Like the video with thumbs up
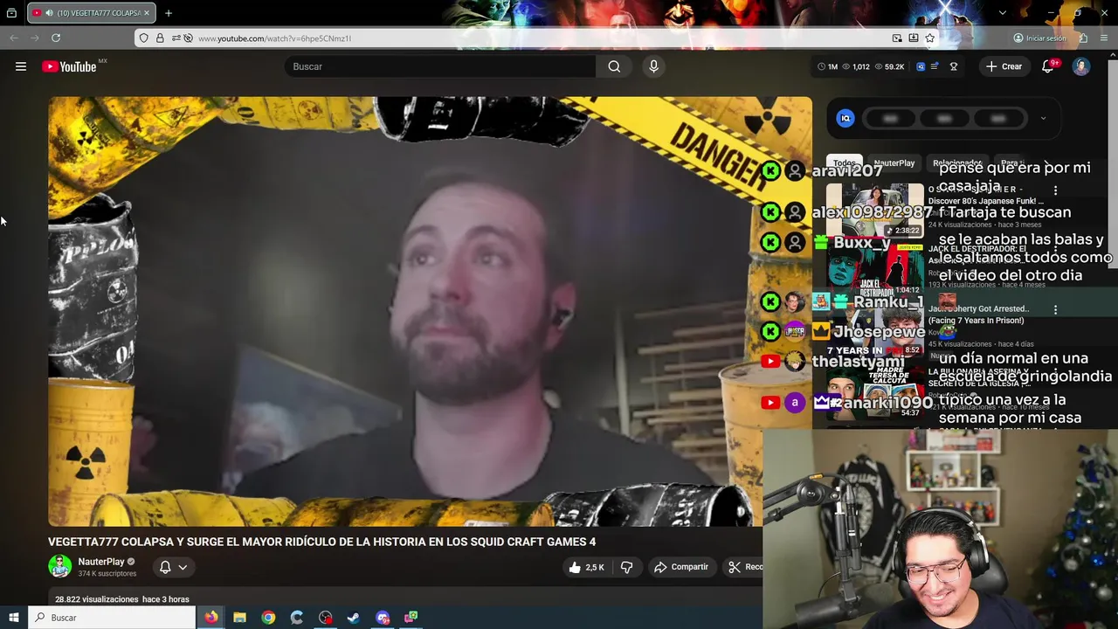Screen dimensions: 1118x629 pos(585,567)
